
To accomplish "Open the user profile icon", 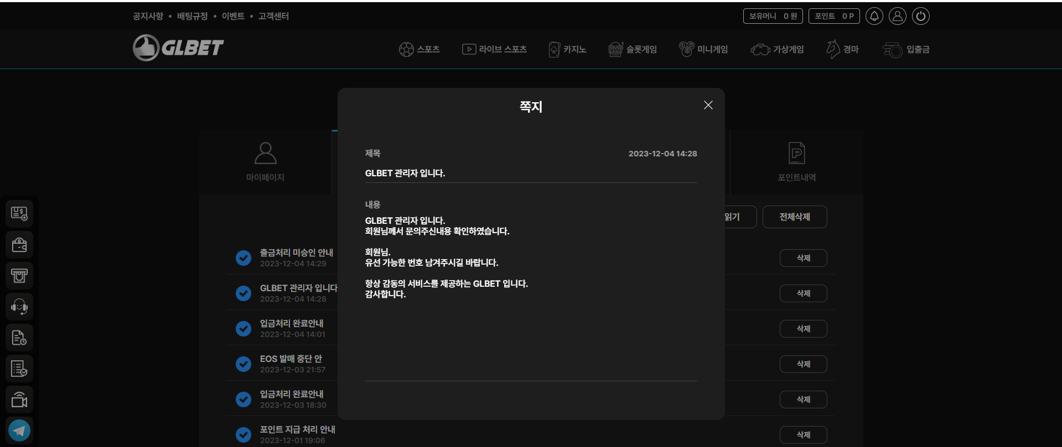I will coord(897,16).
